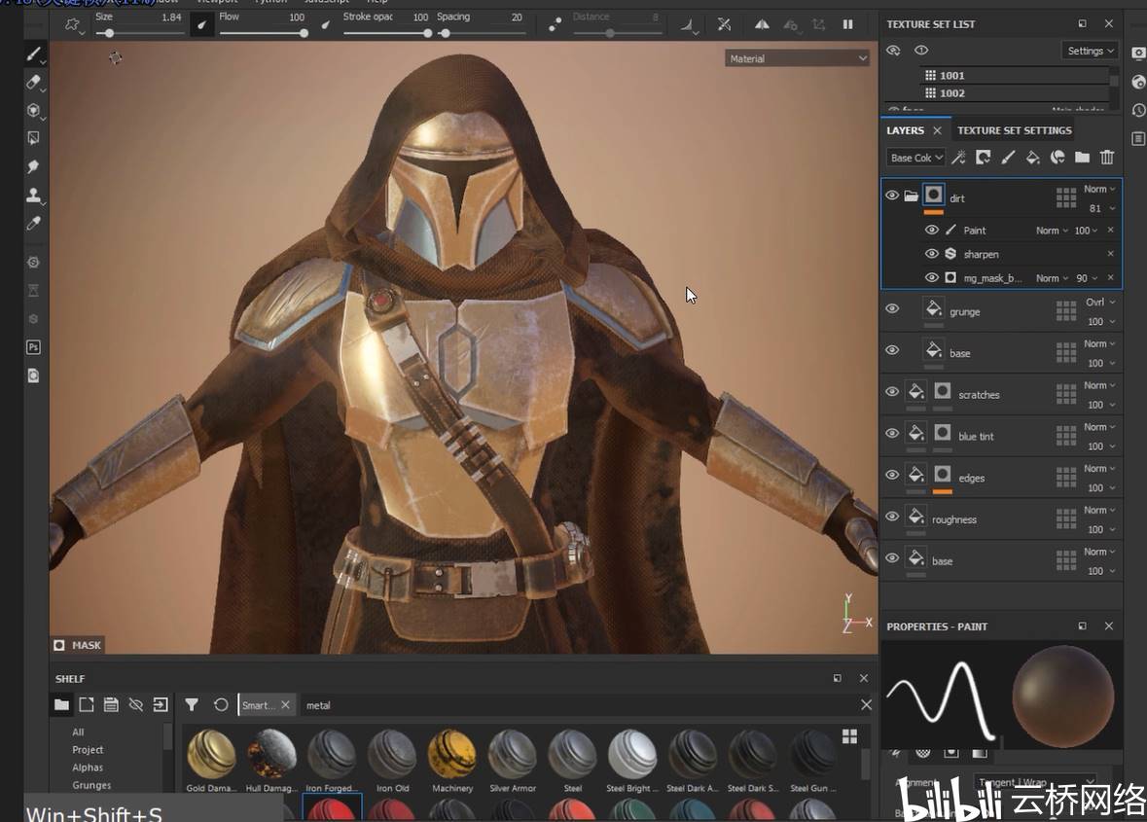
Task: Open the history clock icon in right sidebar
Action: pyautogui.click(x=1138, y=111)
